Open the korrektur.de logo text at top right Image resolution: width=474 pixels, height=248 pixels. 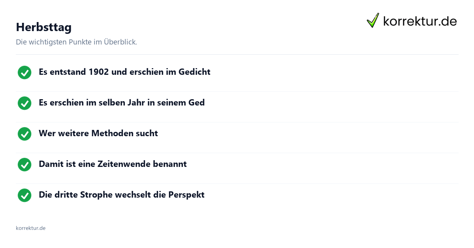point(420,21)
